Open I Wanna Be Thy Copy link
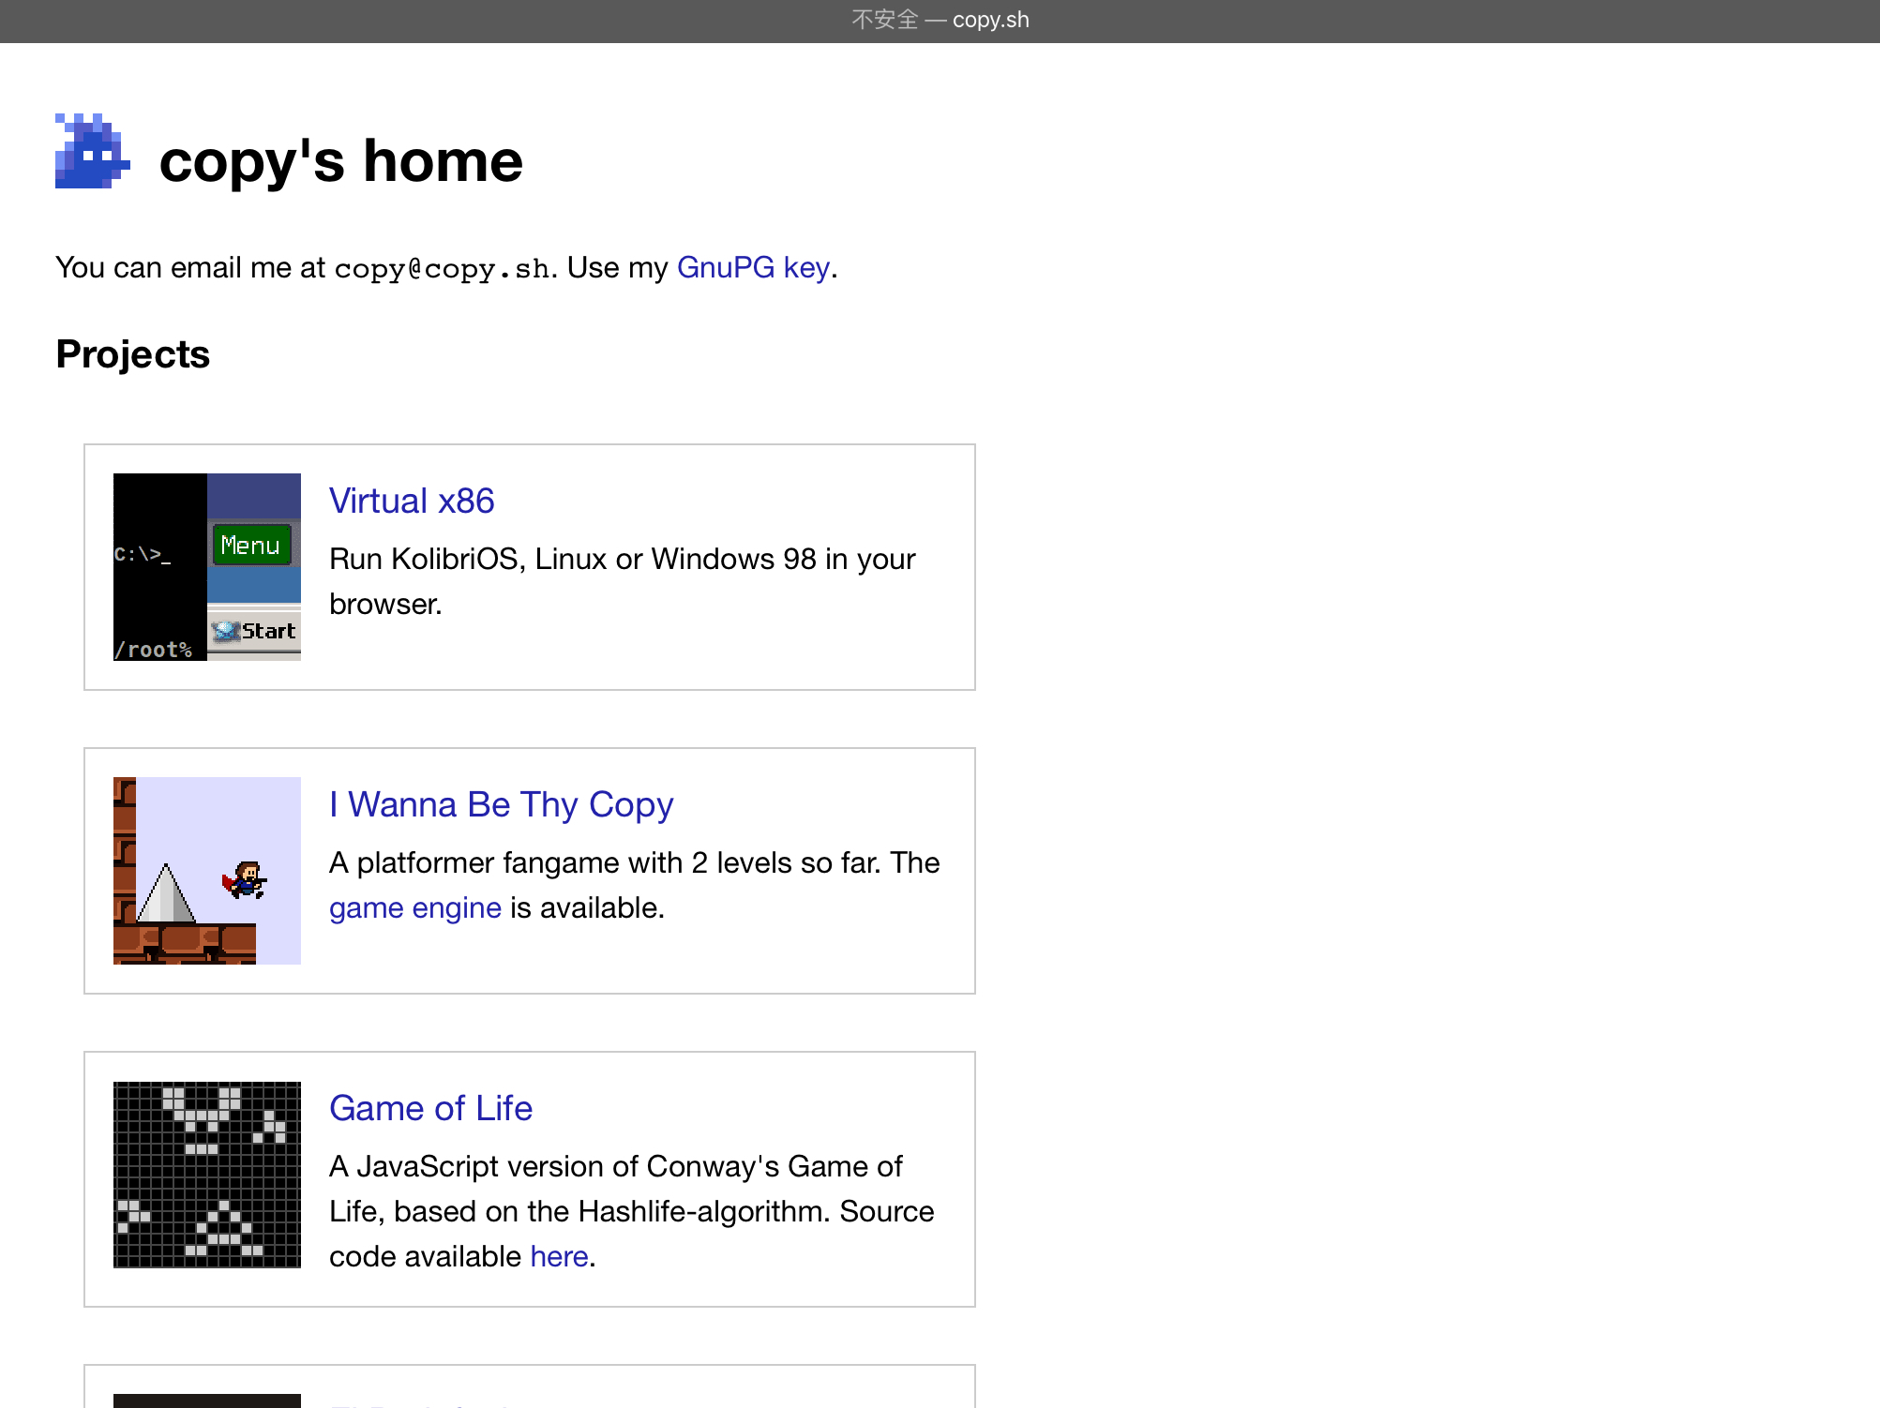1880x1408 pixels. tap(502, 805)
